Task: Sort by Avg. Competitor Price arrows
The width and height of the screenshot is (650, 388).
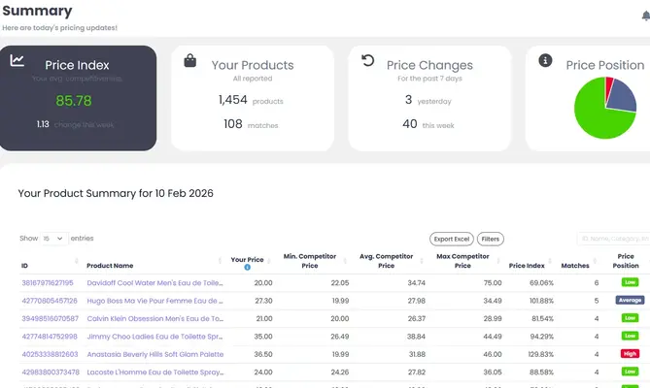Action: tap(421, 261)
